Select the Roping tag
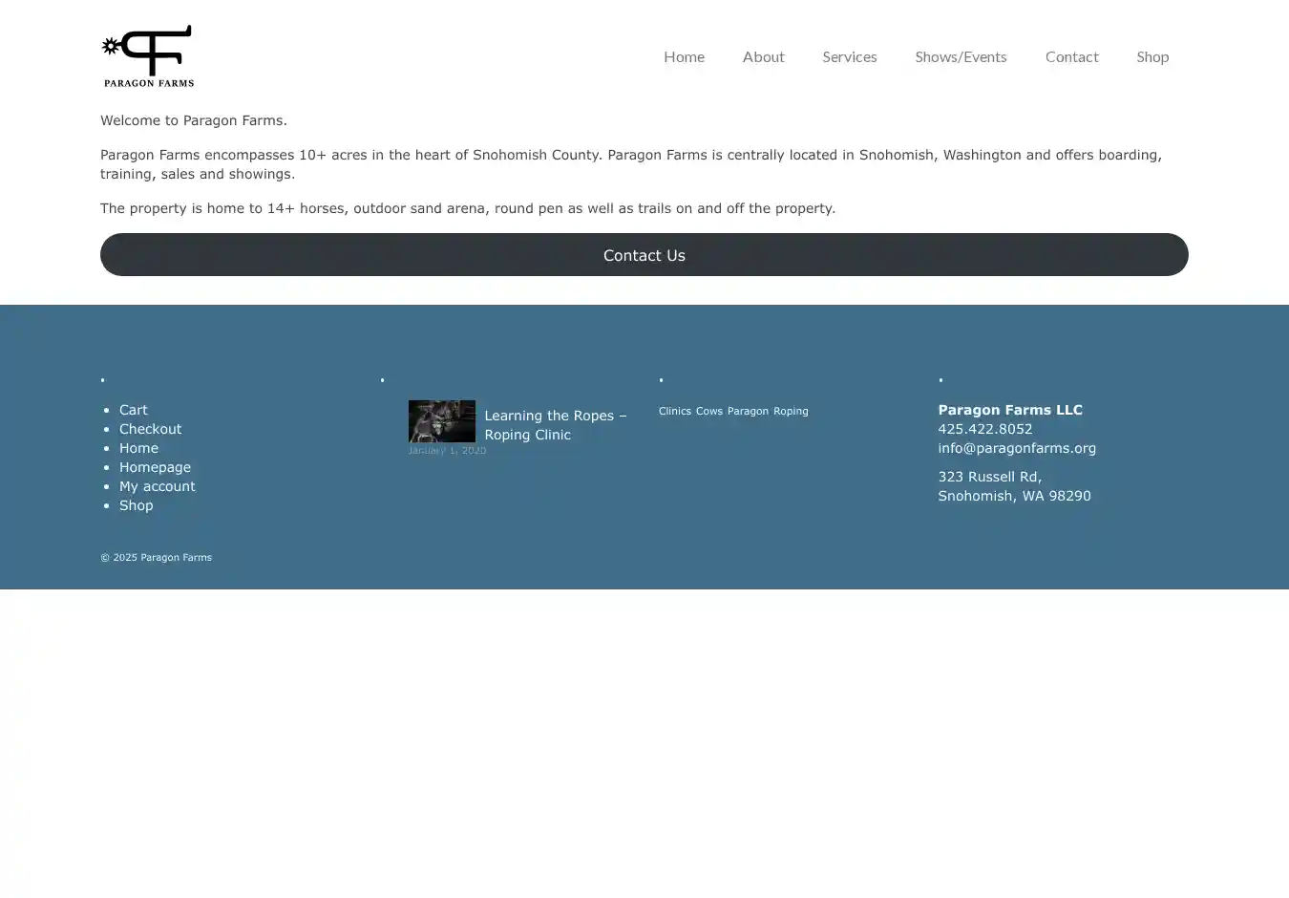 (x=791, y=411)
